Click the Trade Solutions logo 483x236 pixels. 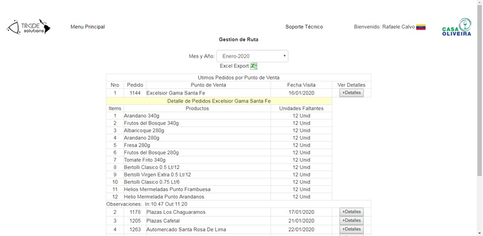point(28,27)
